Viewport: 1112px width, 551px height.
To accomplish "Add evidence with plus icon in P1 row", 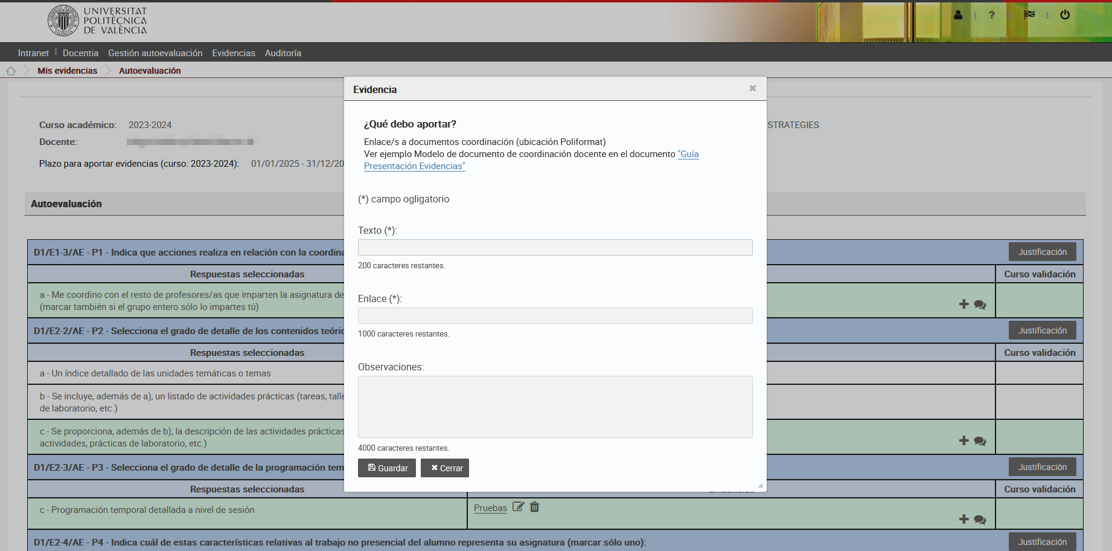I will point(963,304).
